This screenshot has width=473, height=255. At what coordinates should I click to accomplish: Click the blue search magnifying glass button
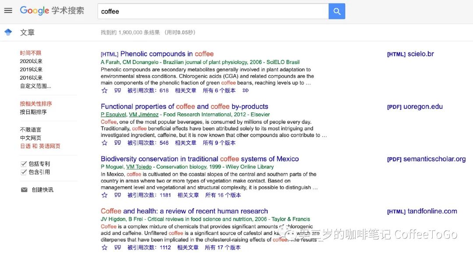[x=337, y=11]
